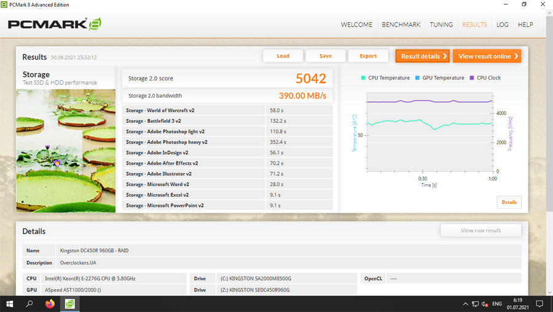This screenshot has width=553, height=312.
Task: Load a saved result file
Action: [x=283, y=56]
